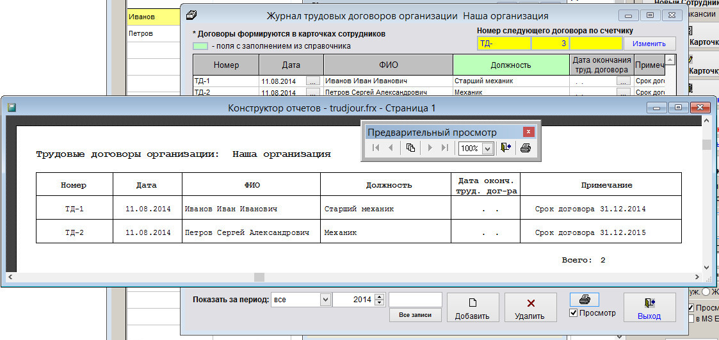Close preview using the exit door icon
The width and height of the screenshot is (719, 340).
point(506,148)
